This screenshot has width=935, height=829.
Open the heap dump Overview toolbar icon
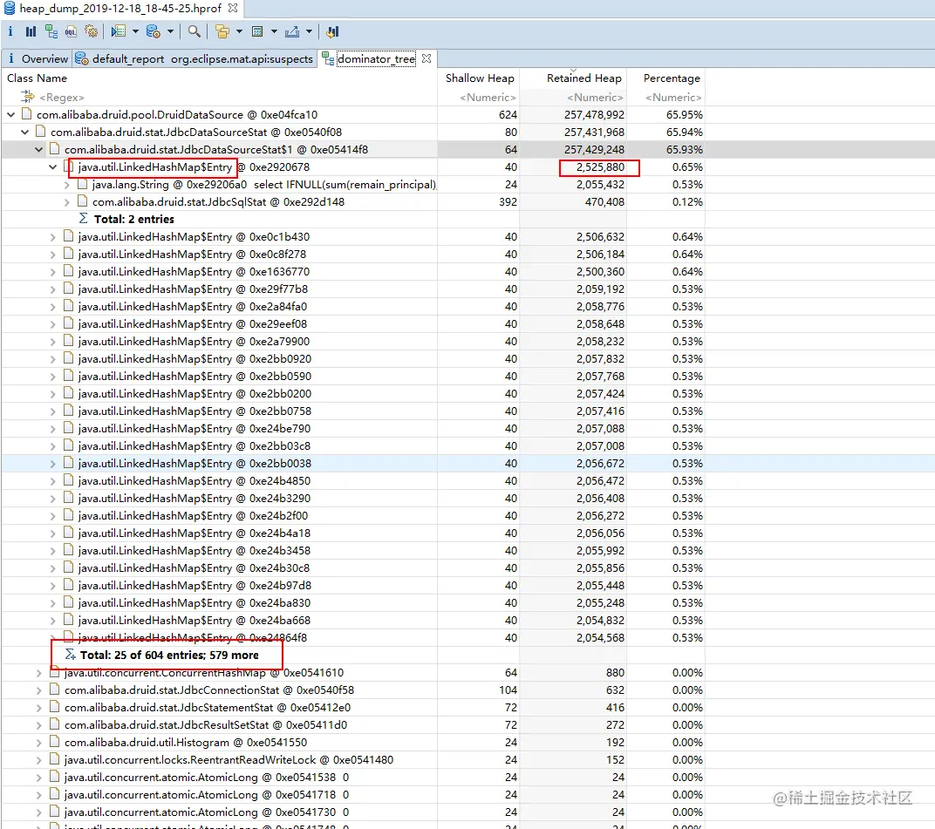[10, 31]
